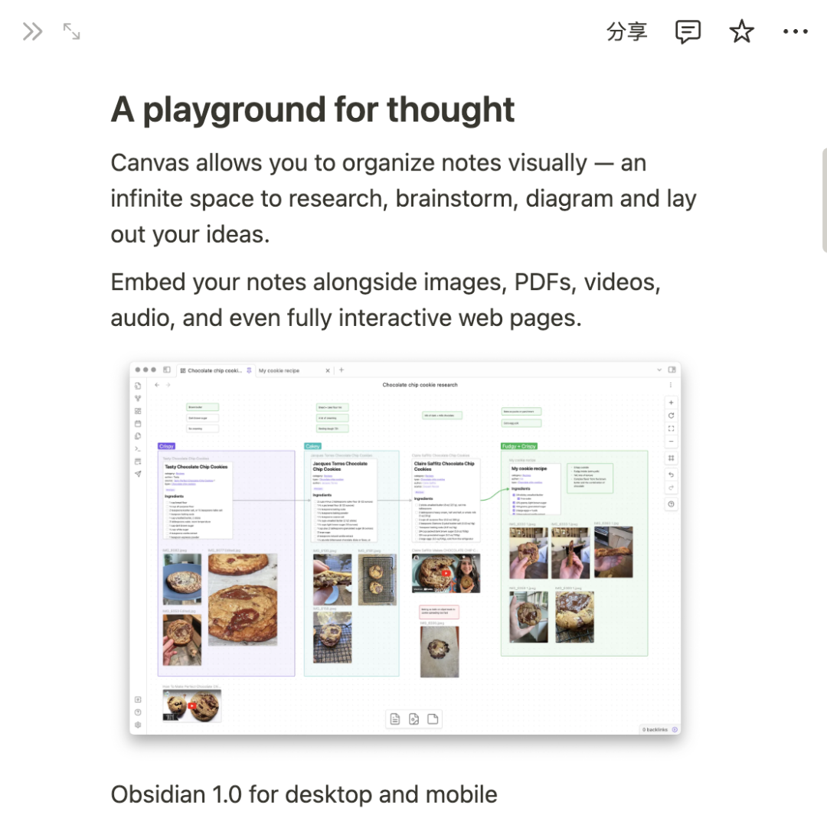In the Obsidian screenshot, click the right sidebar toggle icon
The image size is (827, 825).
[672, 370]
